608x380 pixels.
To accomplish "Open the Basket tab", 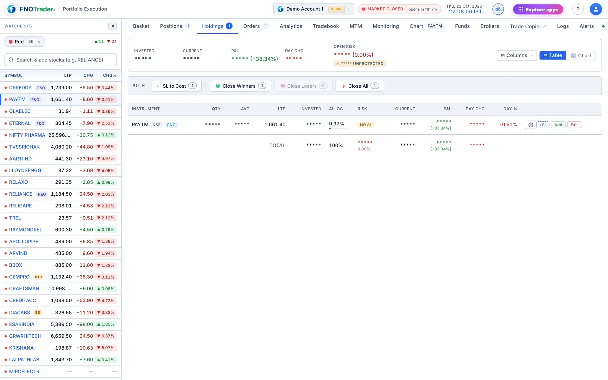I will pyautogui.click(x=141, y=26).
